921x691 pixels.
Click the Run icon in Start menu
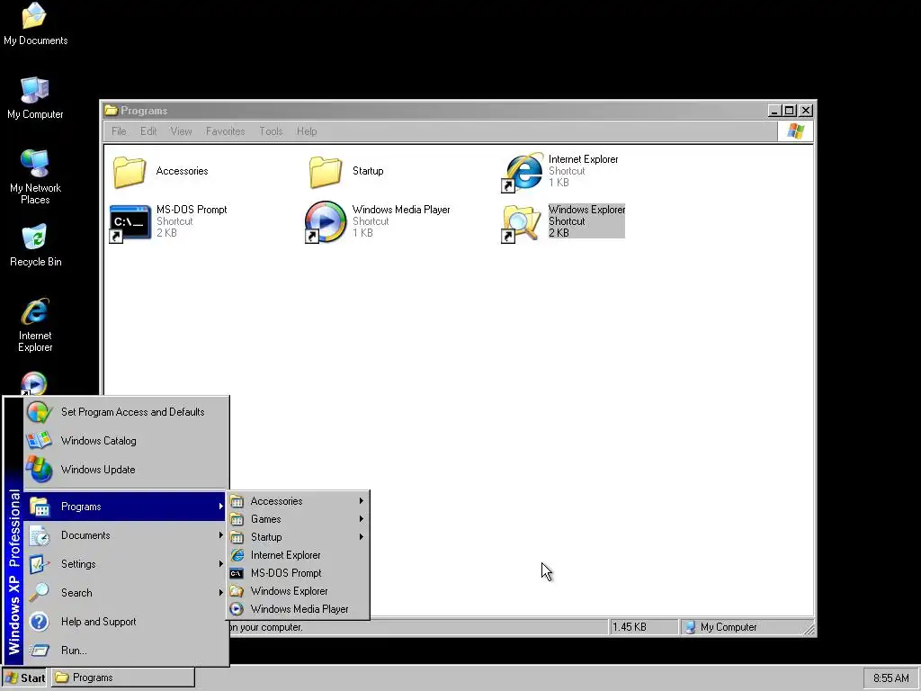(x=40, y=651)
